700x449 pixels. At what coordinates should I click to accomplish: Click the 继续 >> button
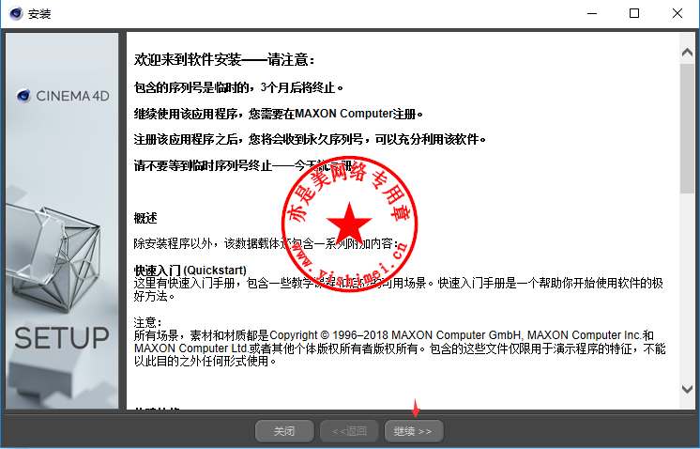click(414, 431)
